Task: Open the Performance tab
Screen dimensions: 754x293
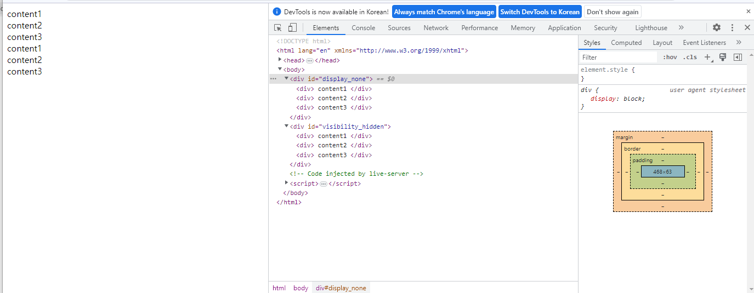Action: (x=480, y=28)
